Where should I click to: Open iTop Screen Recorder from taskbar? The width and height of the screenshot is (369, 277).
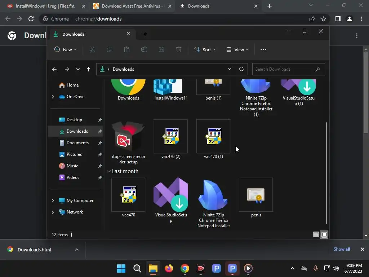200,268
